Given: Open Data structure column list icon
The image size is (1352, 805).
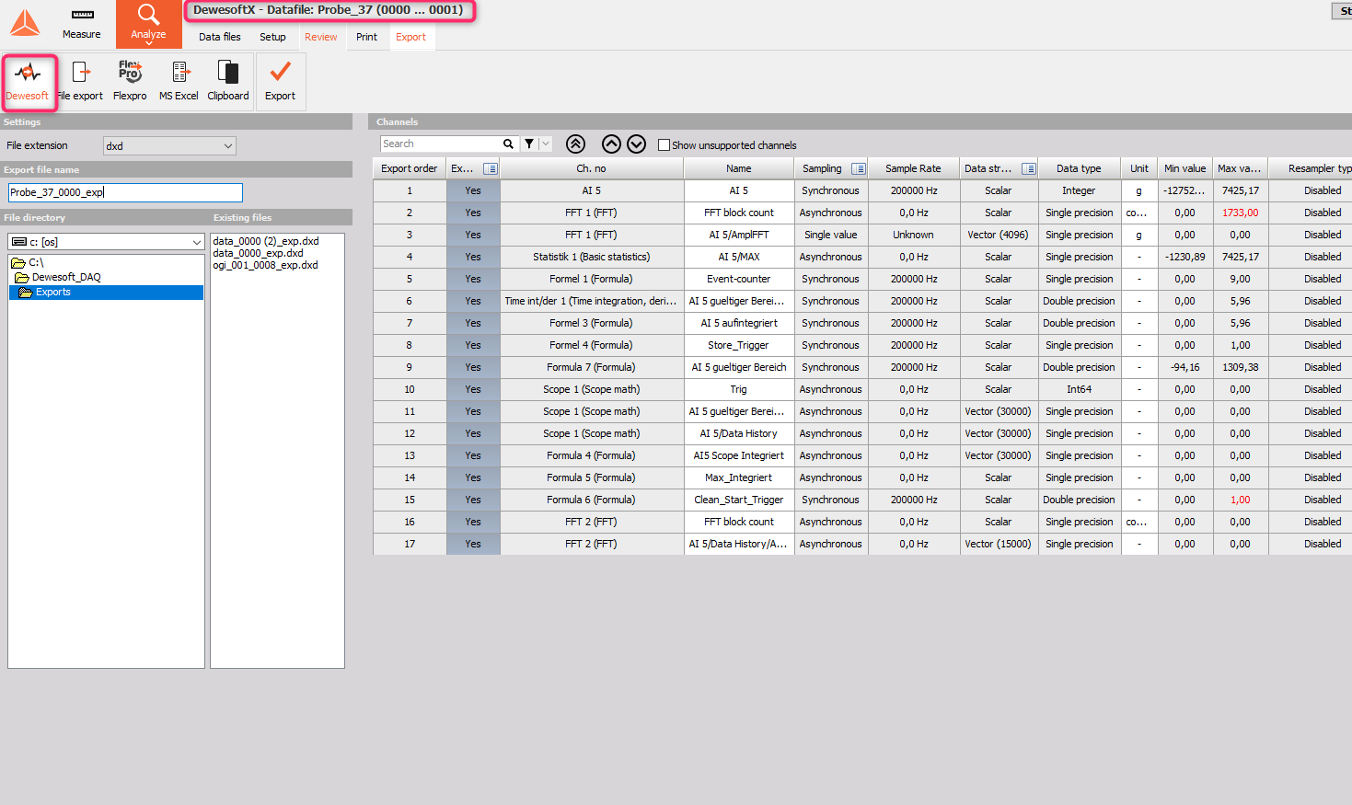Looking at the screenshot, I should point(1029,168).
